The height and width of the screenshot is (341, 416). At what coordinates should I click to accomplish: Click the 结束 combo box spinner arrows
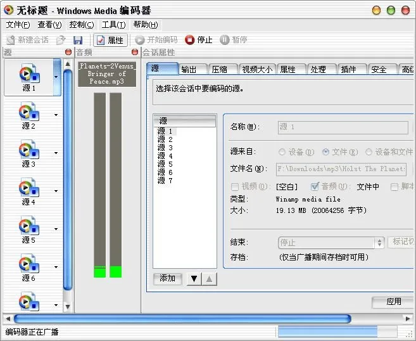[x=379, y=243]
